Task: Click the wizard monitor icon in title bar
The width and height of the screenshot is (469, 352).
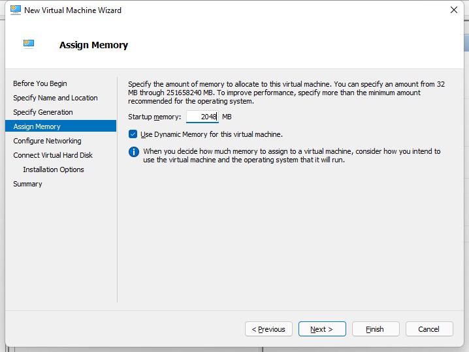Action: (x=15, y=10)
